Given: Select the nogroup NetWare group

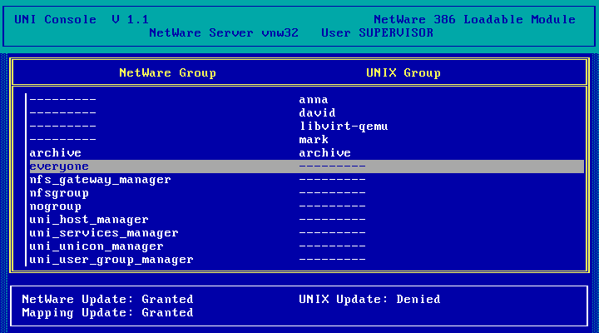Looking at the screenshot, I should point(56,206).
